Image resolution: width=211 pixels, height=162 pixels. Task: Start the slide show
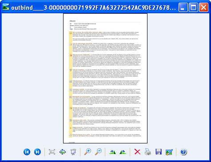pyautogui.click(x=73, y=152)
